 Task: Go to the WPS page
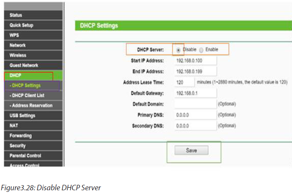pos(33,35)
